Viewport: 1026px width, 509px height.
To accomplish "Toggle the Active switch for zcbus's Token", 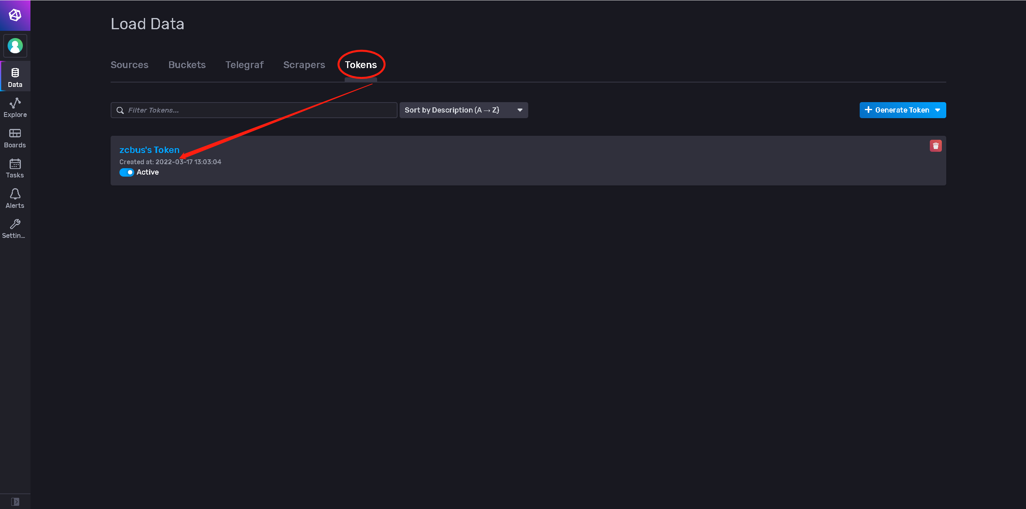I will [127, 172].
